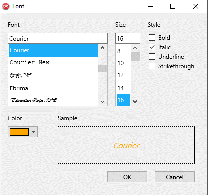Select Courier New font

pos(53,63)
